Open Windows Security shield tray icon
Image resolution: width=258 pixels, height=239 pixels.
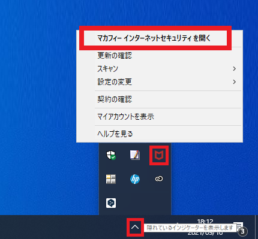[111, 155]
